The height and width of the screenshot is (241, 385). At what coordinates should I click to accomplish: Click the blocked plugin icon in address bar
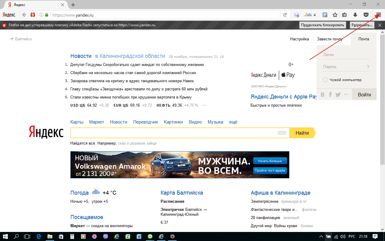tap(33, 15)
